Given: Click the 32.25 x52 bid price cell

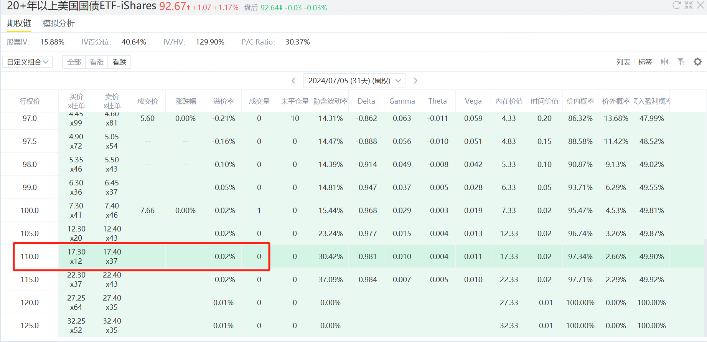Looking at the screenshot, I should coord(76,325).
